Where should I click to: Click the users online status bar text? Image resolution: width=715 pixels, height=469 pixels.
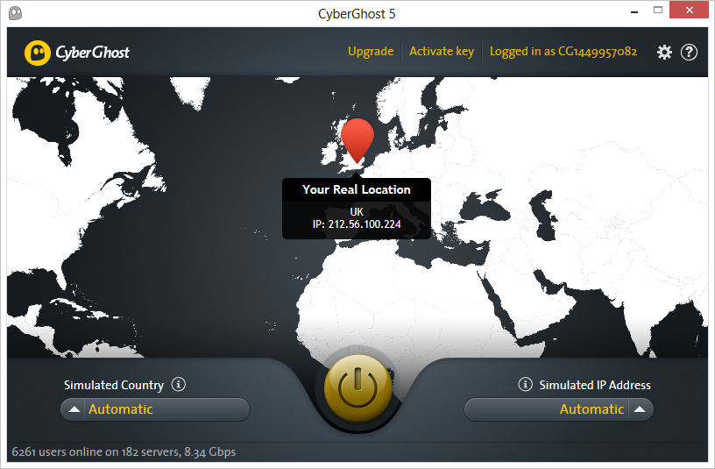coord(124,452)
